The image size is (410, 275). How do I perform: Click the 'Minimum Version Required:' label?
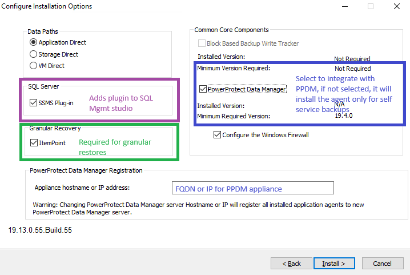234,68
